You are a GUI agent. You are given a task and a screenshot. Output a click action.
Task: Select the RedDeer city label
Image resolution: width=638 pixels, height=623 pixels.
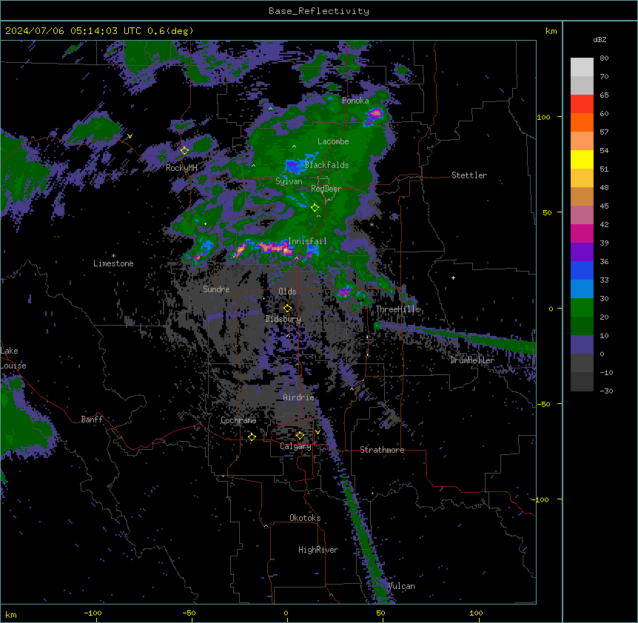pos(326,189)
